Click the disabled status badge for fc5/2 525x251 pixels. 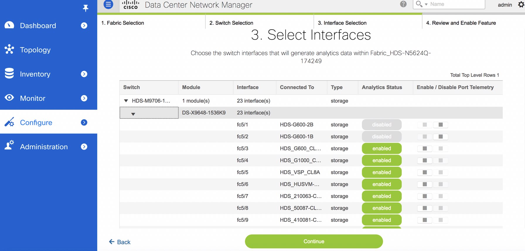click(381, 137)
